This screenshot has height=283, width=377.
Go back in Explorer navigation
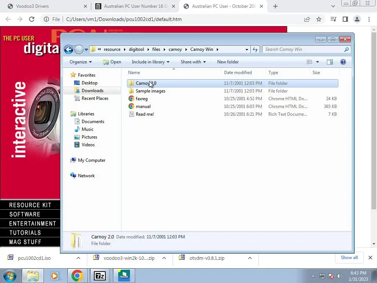pyautogui.click(x=68, y=50)
